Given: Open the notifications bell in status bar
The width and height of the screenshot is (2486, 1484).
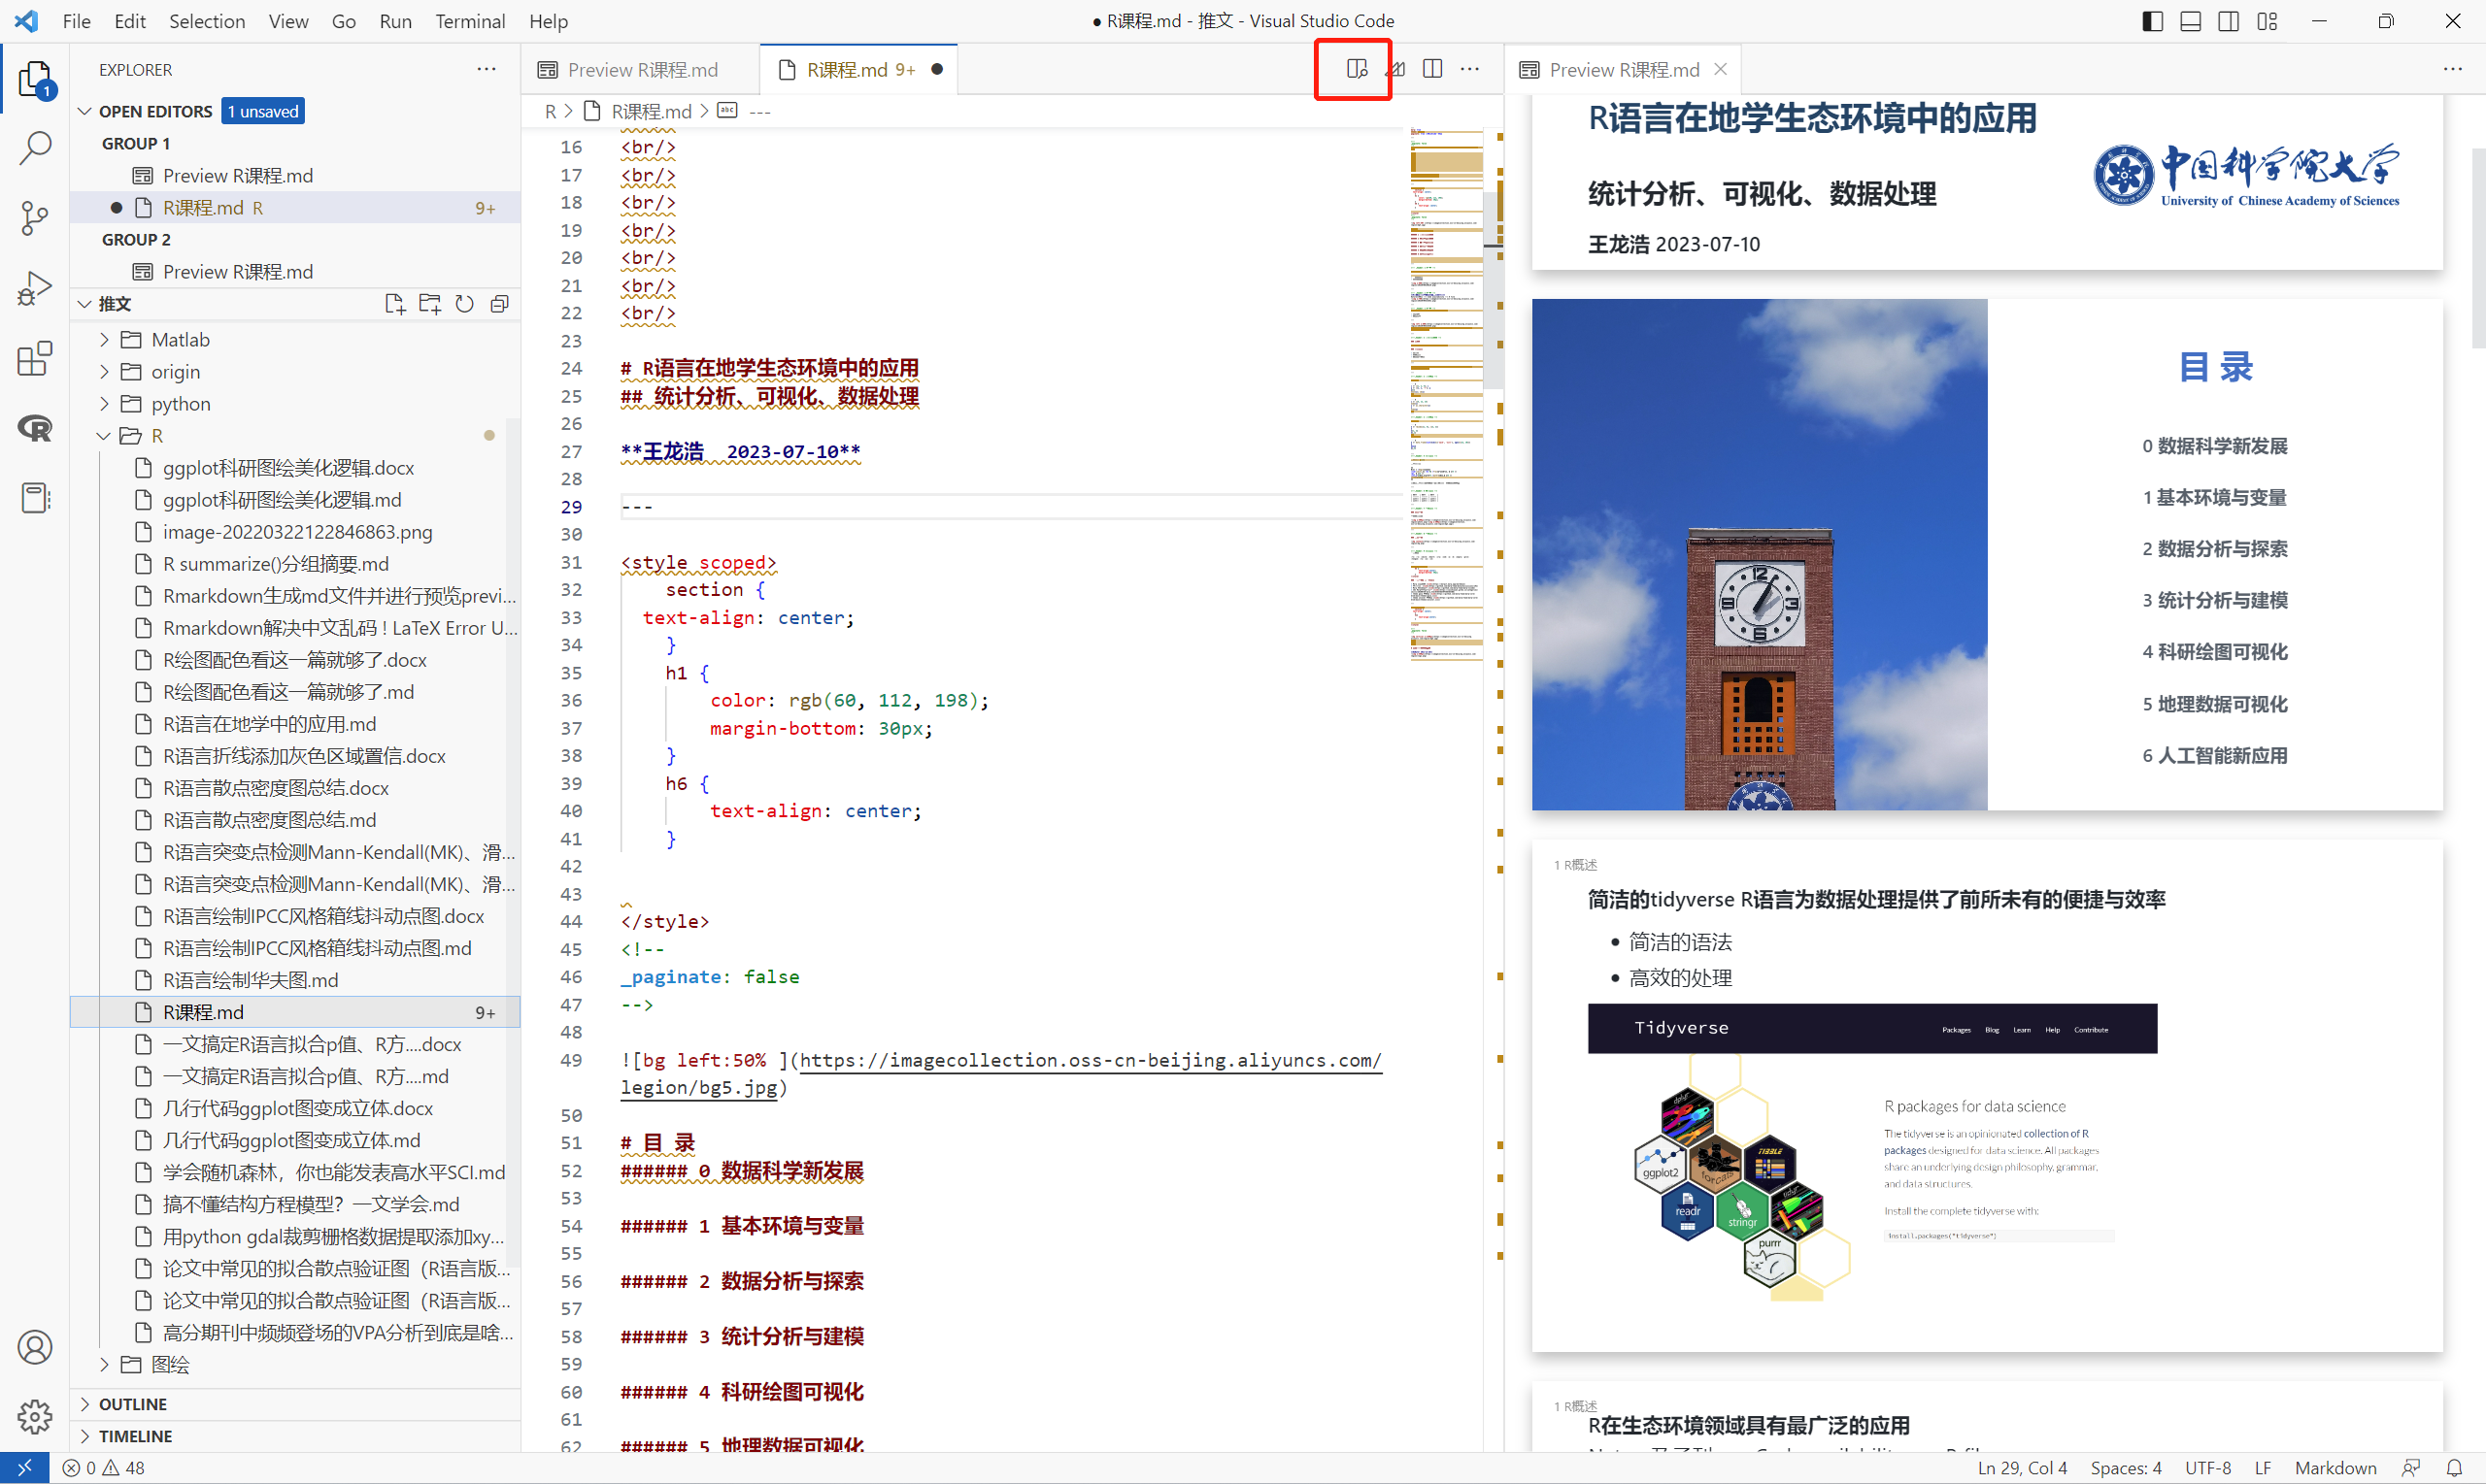Looking at the screenshot, I should coord(2454,1468).
